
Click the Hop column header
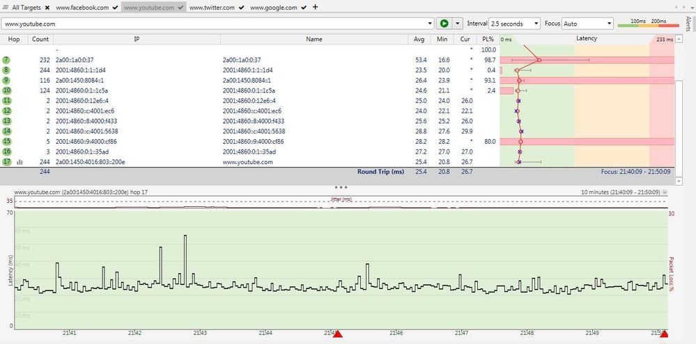coord(14,39)
